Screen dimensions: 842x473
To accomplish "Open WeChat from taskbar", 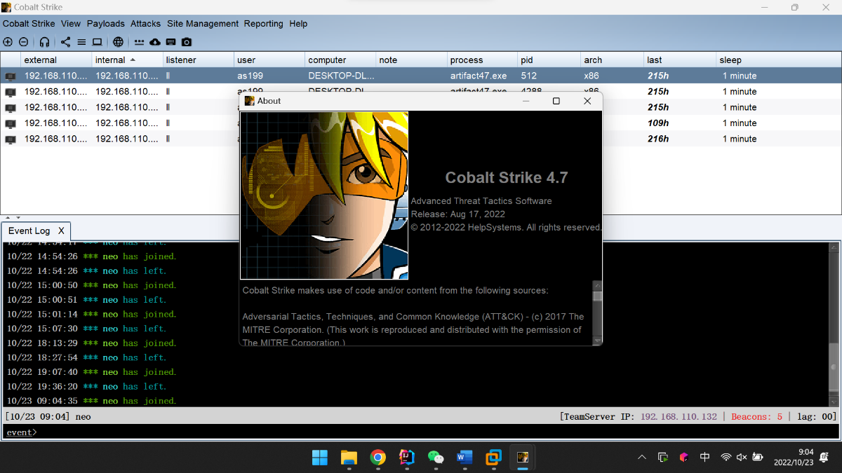I will coord(436,458).
